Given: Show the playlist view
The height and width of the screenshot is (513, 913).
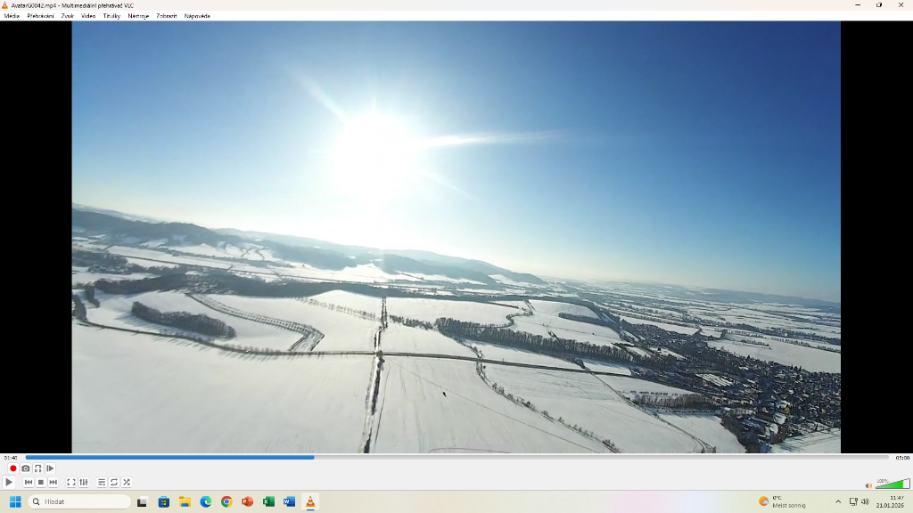Looking at the screenshot, I should click(102, 482).
